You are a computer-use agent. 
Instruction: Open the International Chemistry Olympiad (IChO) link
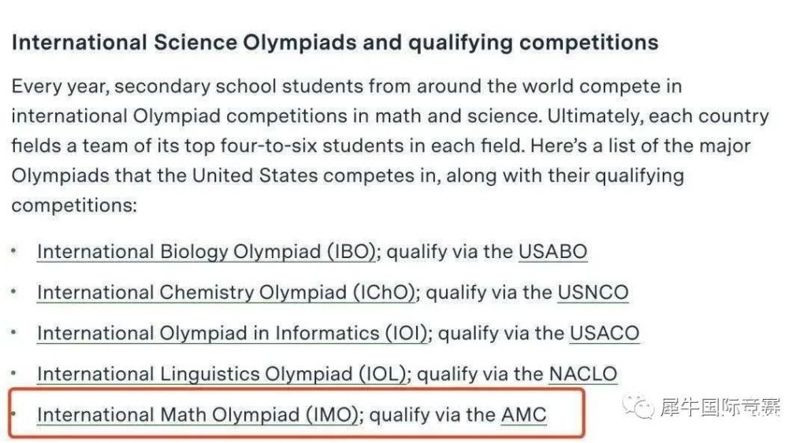pos(226,293)
